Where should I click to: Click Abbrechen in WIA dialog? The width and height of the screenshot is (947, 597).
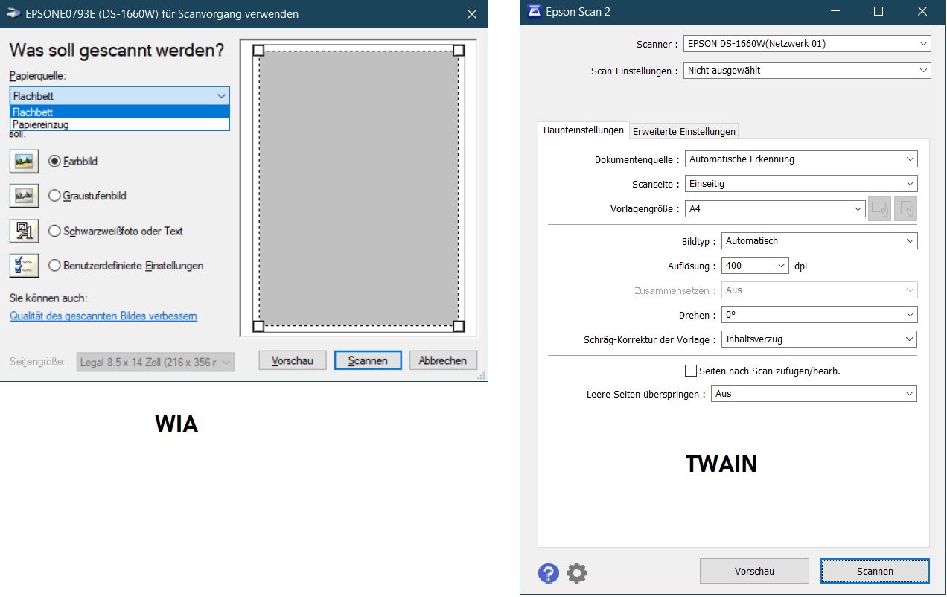click(443, 360)
